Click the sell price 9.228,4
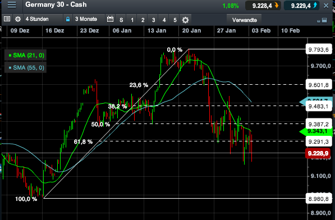This screenshot has height=220, width=335. [263, 6]
